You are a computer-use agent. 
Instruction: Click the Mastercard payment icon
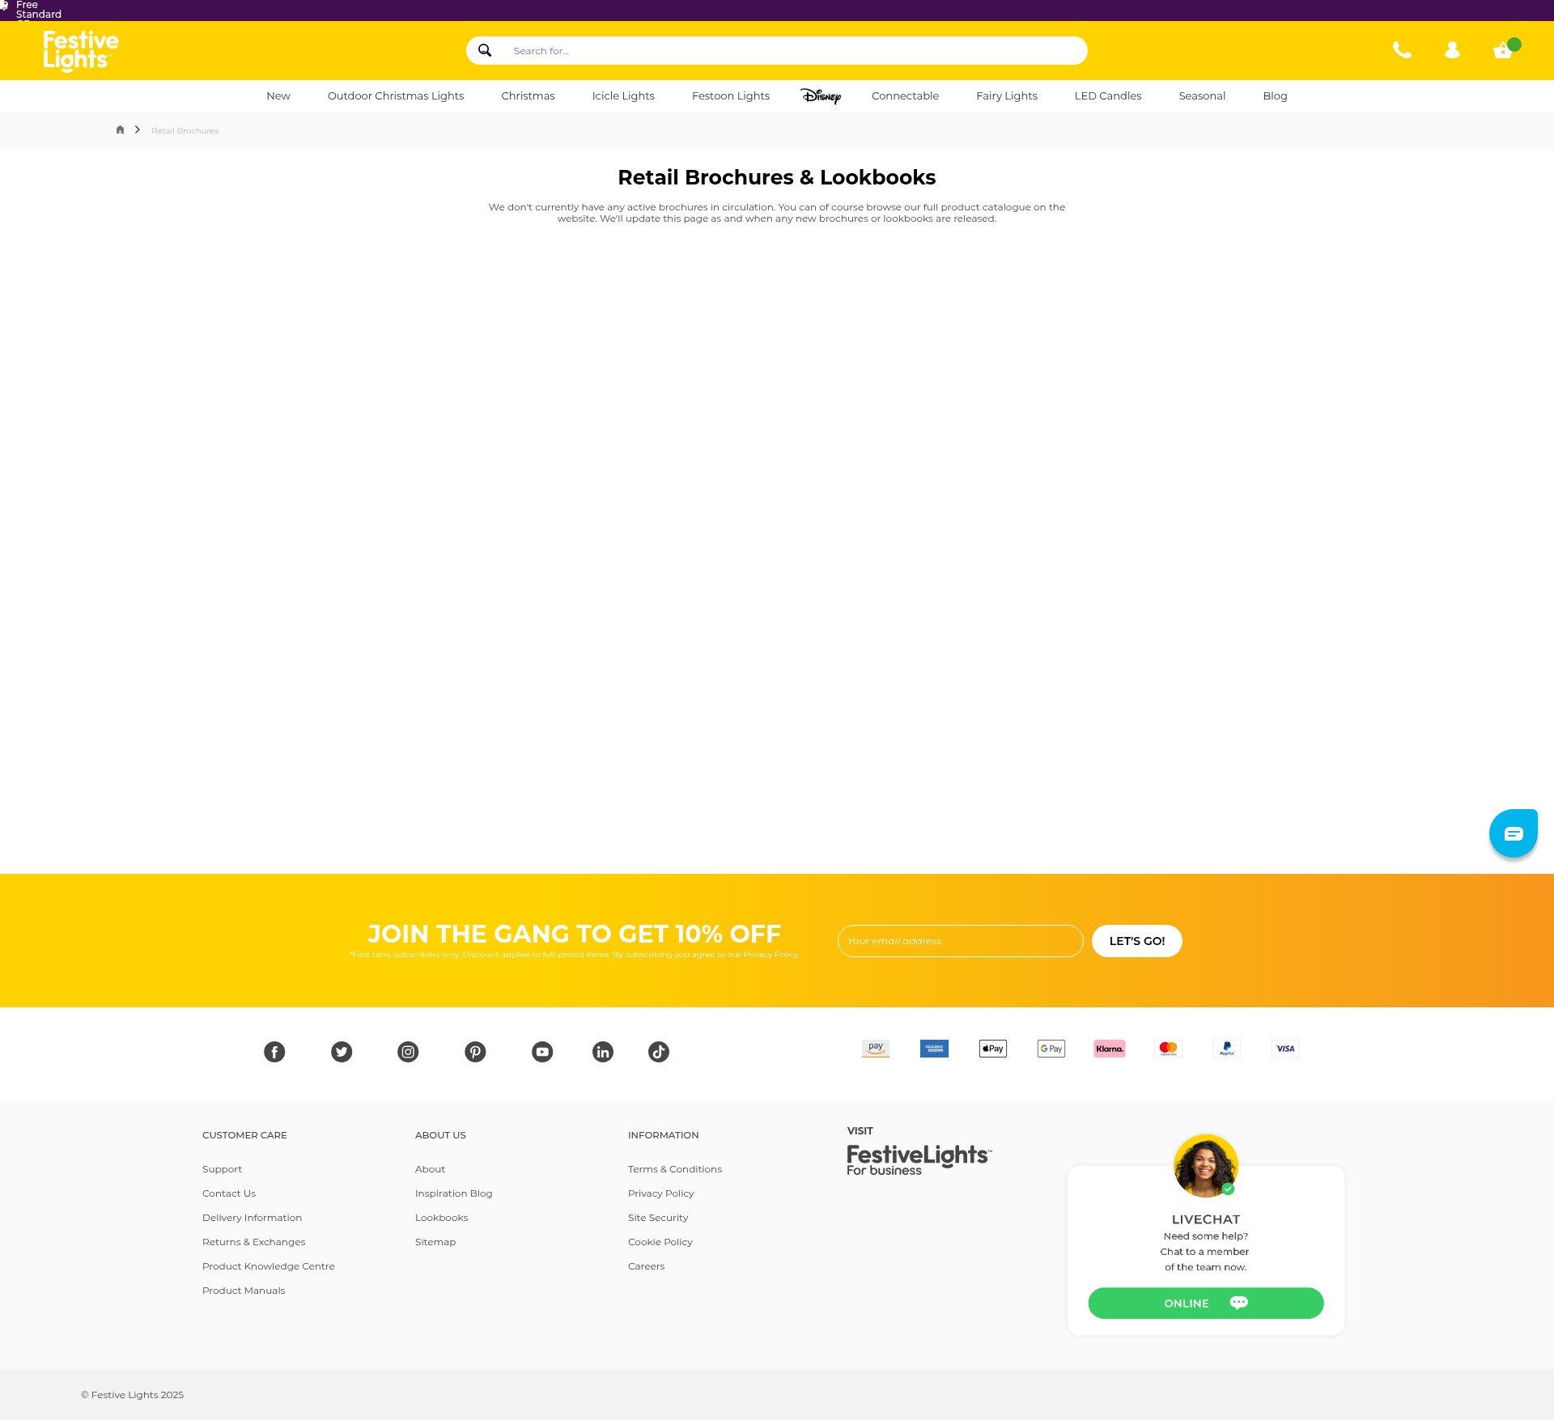(x=1168, y=1049)
